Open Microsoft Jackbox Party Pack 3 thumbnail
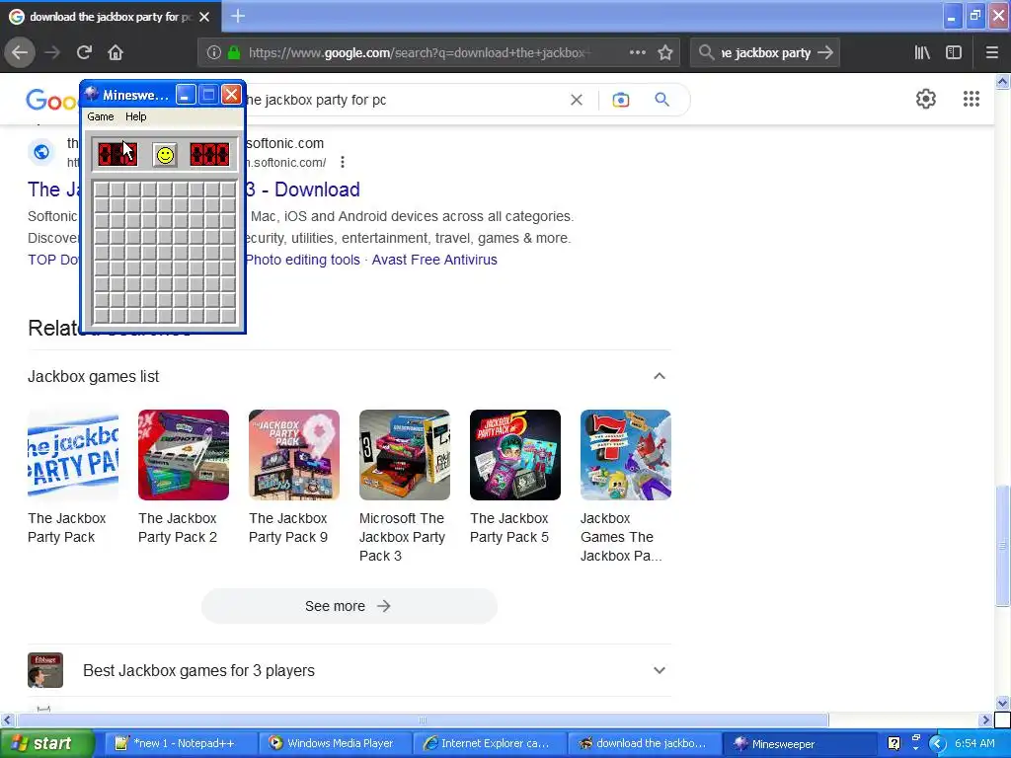The image size is (1011, 758). (x=405, y=455)
